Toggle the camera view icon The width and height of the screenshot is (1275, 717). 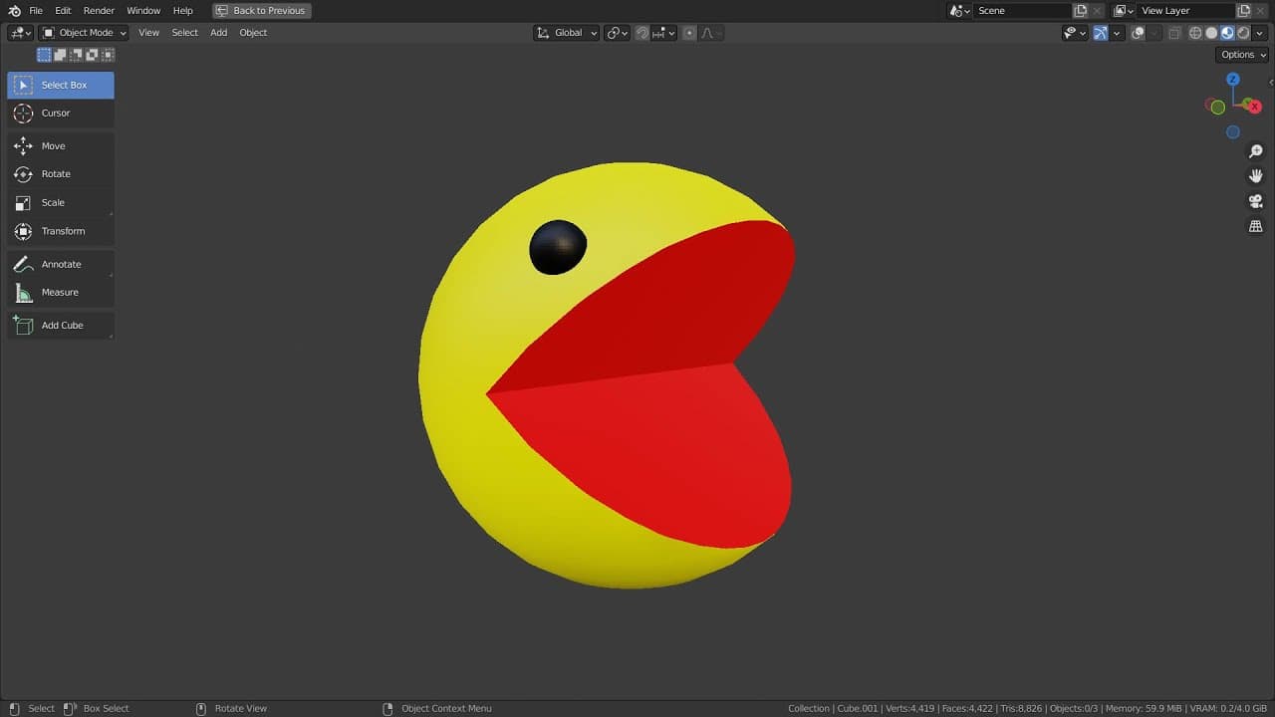1256,201
